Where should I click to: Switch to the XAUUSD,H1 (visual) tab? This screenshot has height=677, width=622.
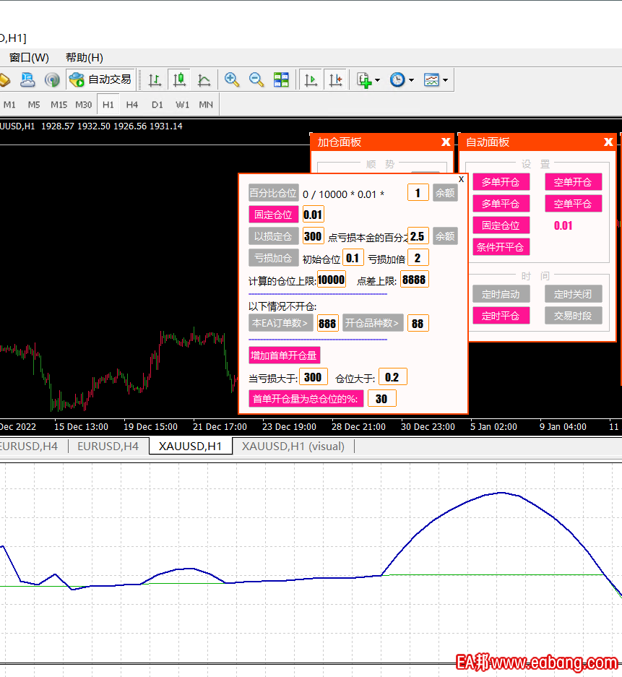293,447
